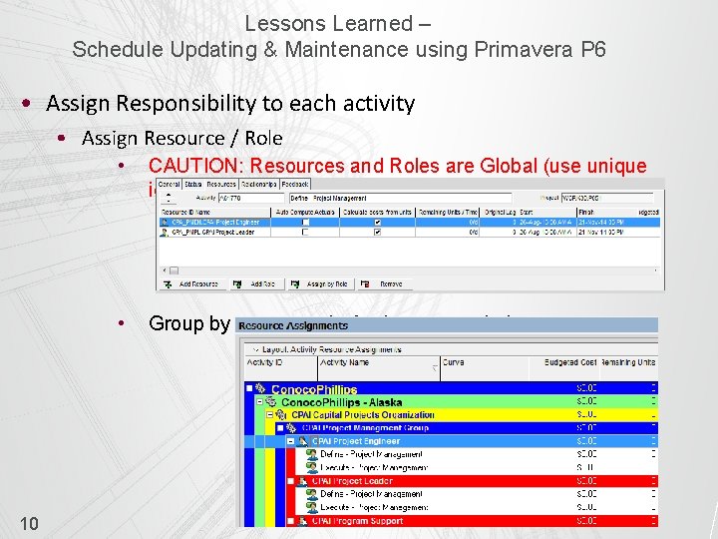Uncheck Calculate costs from units for Project Engineer
This screenshot has height=539, width=718.
pyautogui.click(x=377, y=223)
